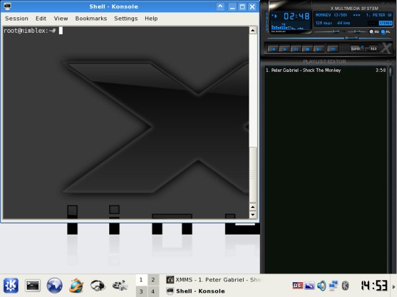The height and width of the screenshot is (297, 397).
Task: Click the keep-above arrow button in Konsole titlebar
Action: tap(221, 6)
